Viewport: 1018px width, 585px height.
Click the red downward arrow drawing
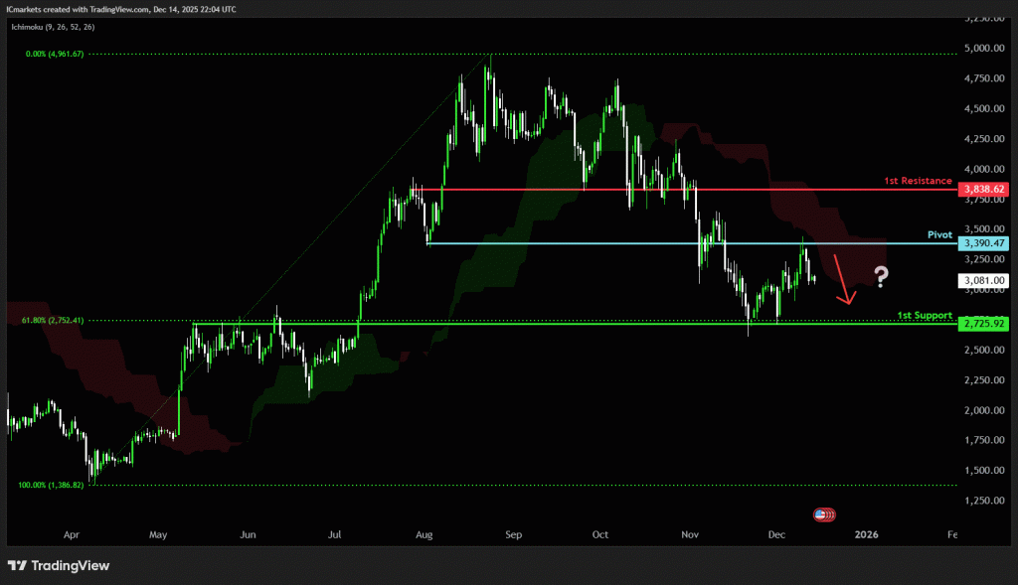841,280
